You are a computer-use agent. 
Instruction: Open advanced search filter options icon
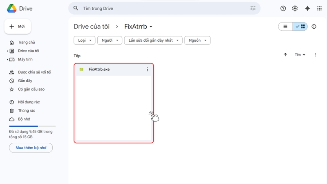coord(253,8)
